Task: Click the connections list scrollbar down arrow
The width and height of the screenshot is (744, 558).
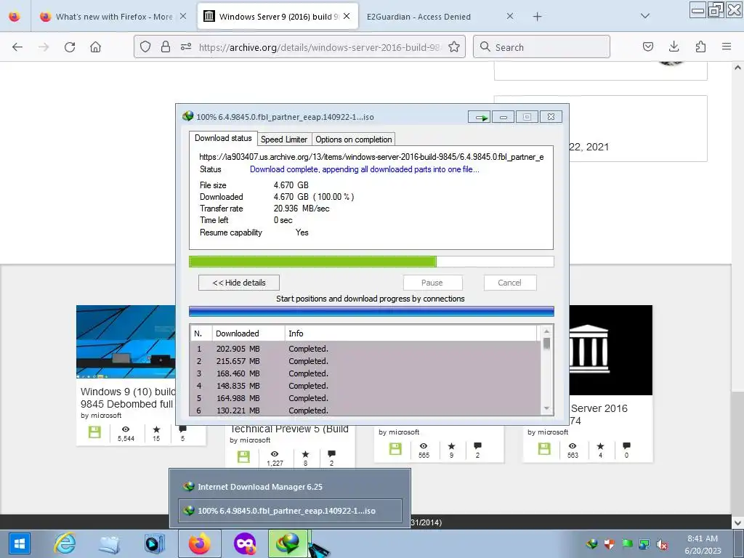Action: 546,408
